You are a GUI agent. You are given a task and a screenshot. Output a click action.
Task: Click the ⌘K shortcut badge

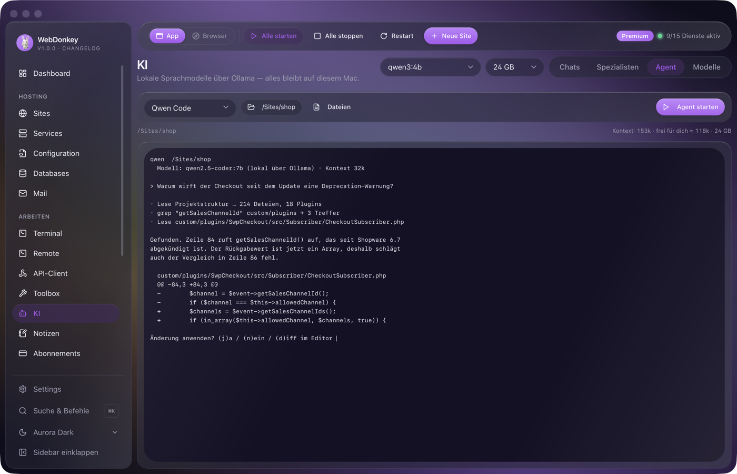click(112, 411)
